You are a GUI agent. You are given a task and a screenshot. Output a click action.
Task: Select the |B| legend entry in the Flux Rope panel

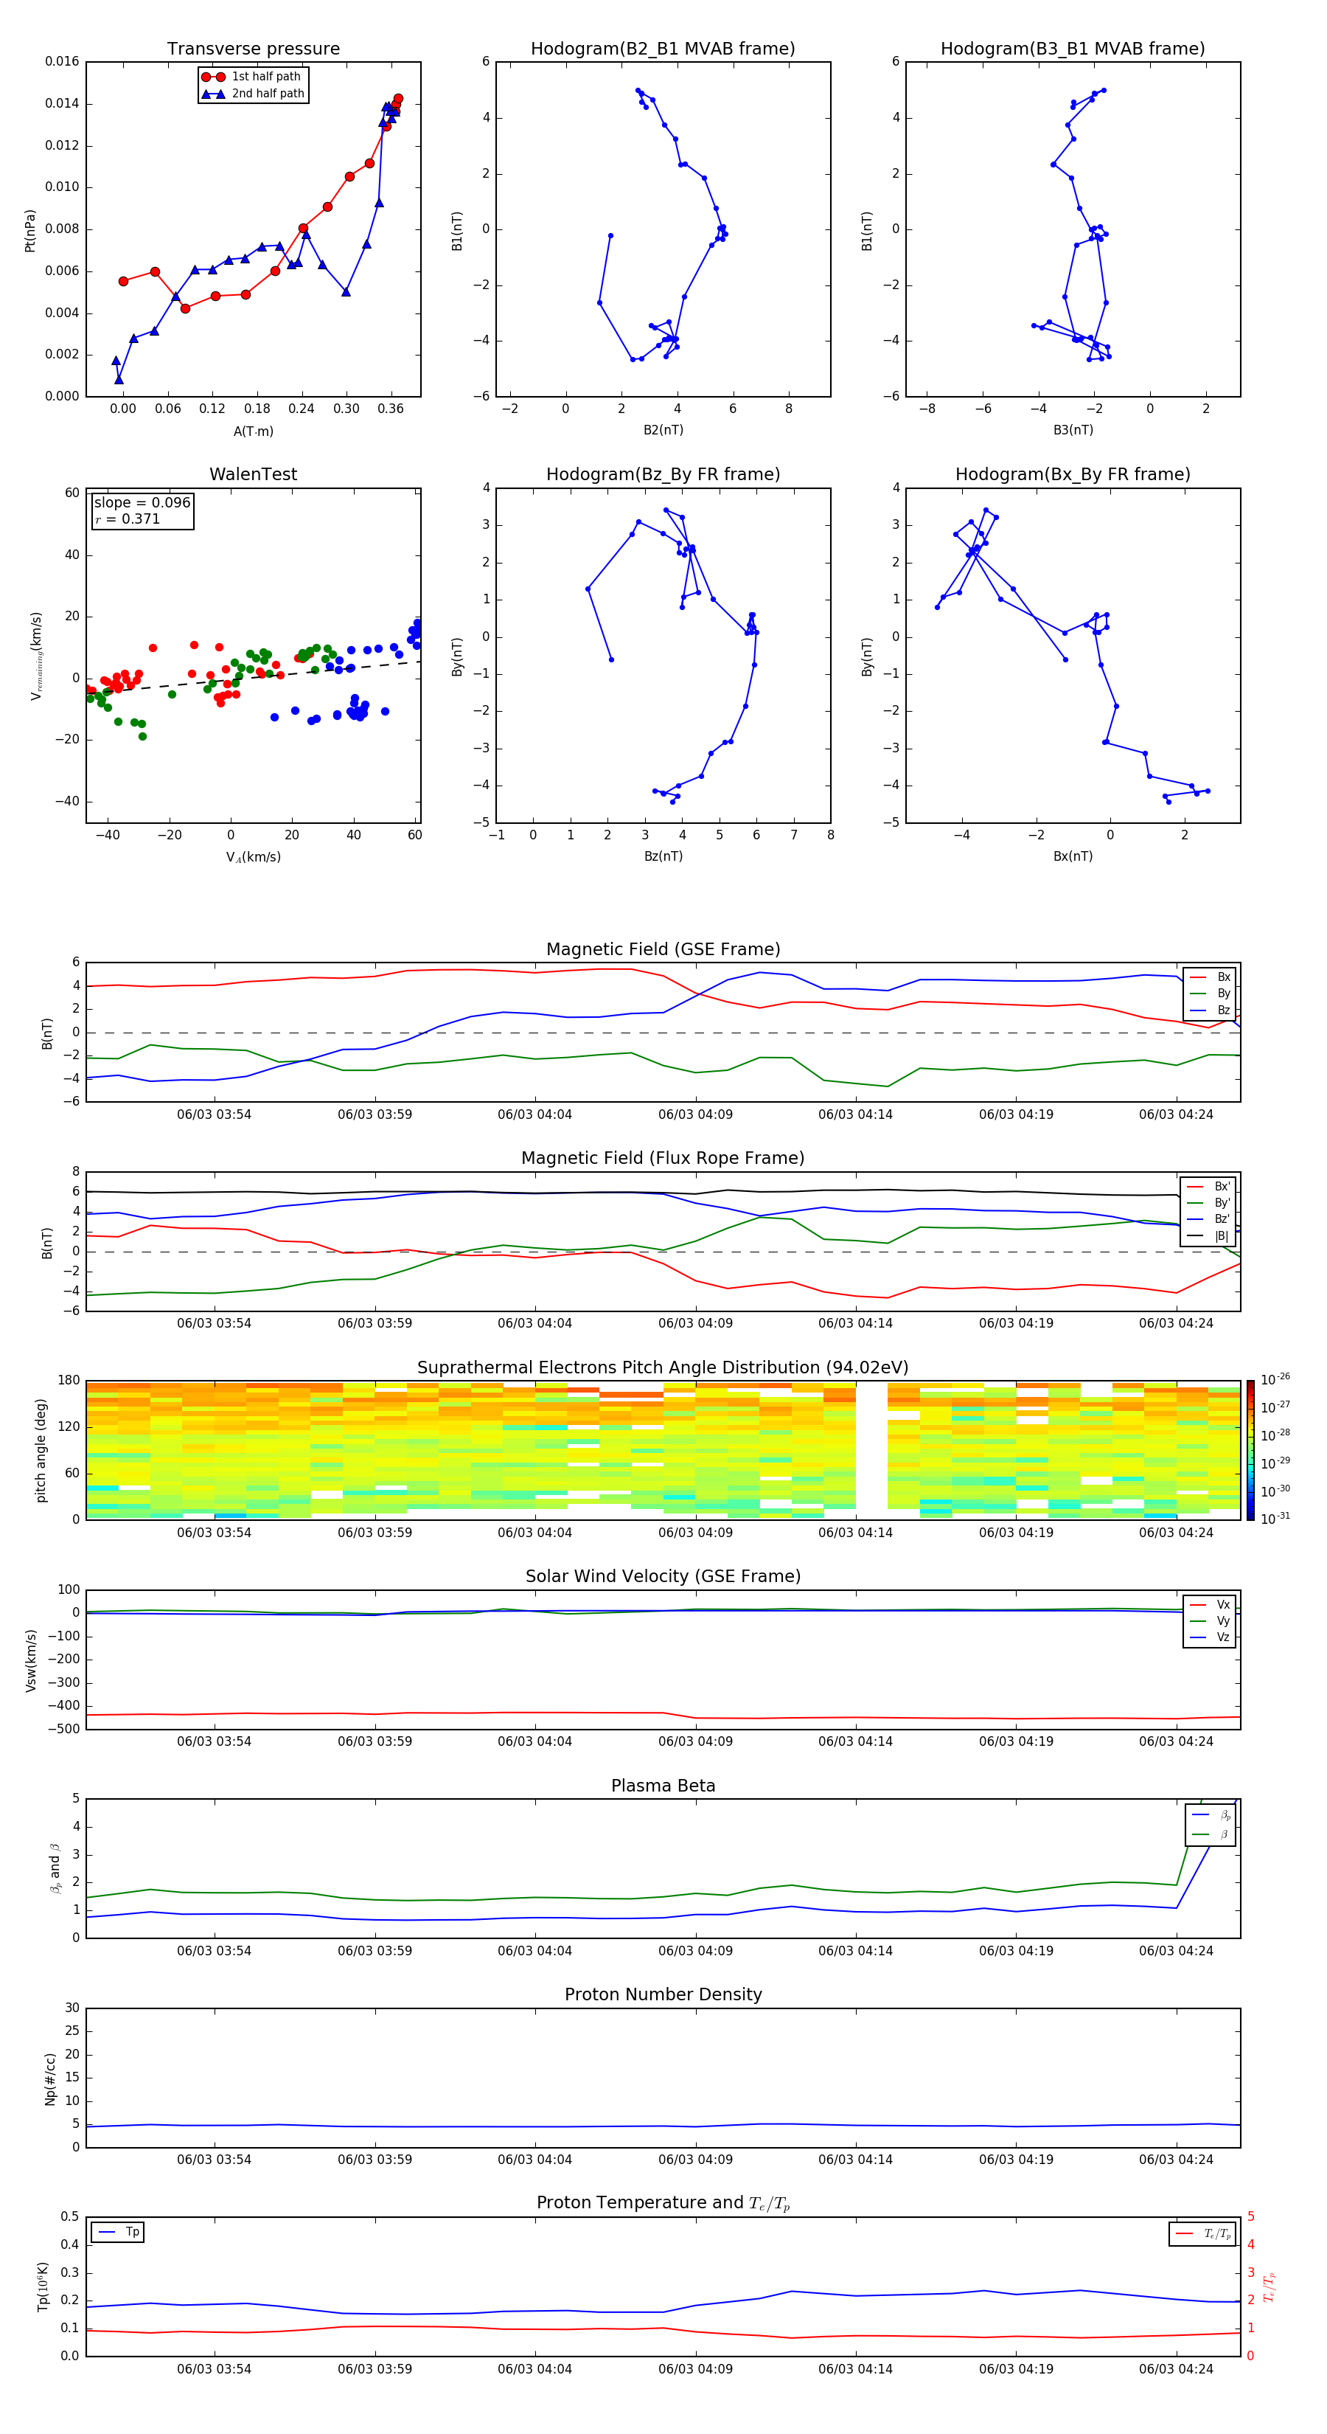(1208, 1236)
